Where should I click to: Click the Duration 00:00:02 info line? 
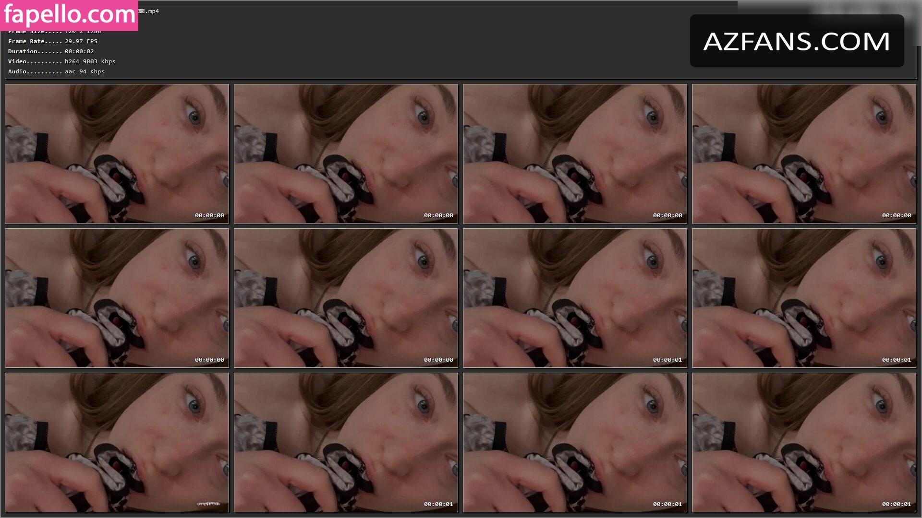point(51,51)
